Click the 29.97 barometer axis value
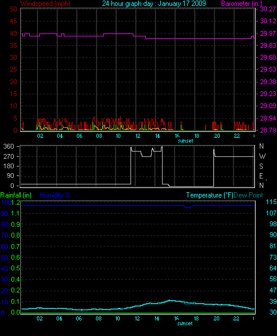 [x=268, y=33]
